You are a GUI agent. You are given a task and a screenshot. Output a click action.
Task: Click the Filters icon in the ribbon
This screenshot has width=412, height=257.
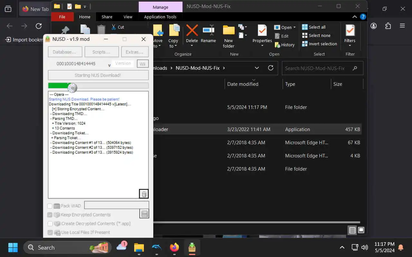[x=350, y=31]
